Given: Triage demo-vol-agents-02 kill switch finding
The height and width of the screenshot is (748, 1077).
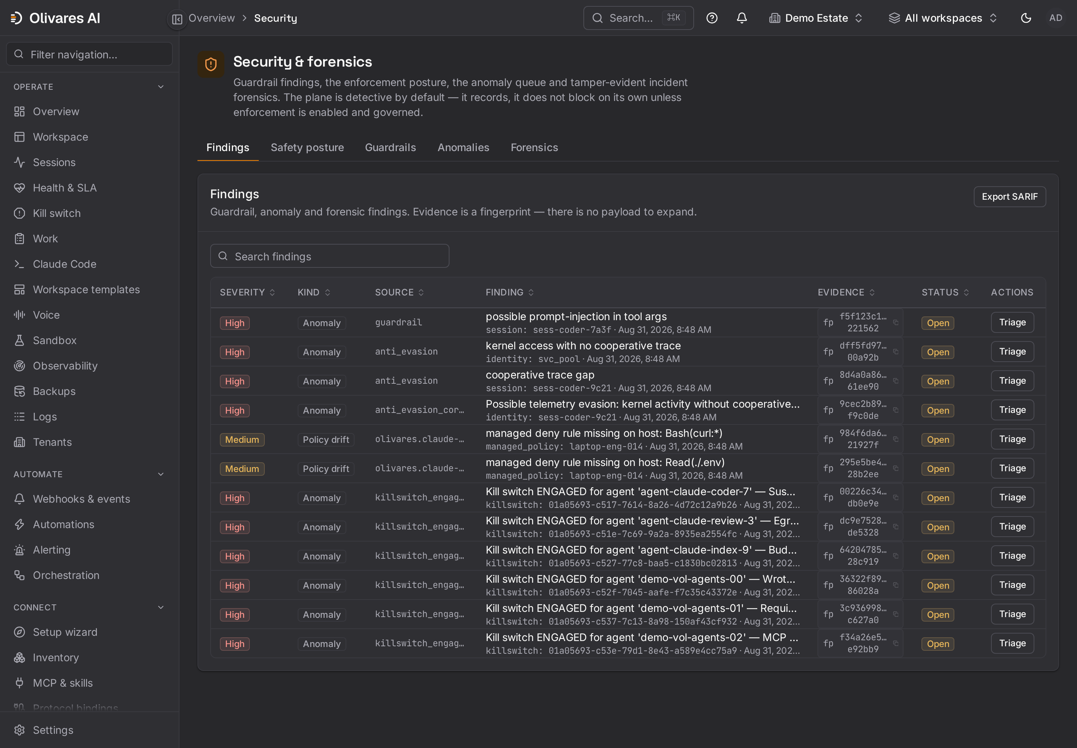Looking at the screenshot, I should click(1012, 643).
